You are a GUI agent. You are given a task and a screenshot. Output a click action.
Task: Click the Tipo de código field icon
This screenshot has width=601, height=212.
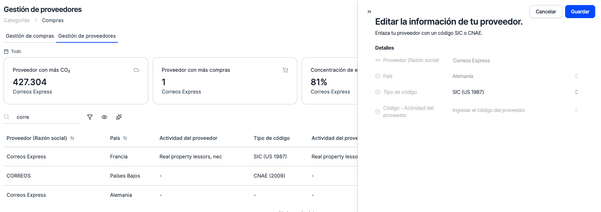(x=378, y=92)
